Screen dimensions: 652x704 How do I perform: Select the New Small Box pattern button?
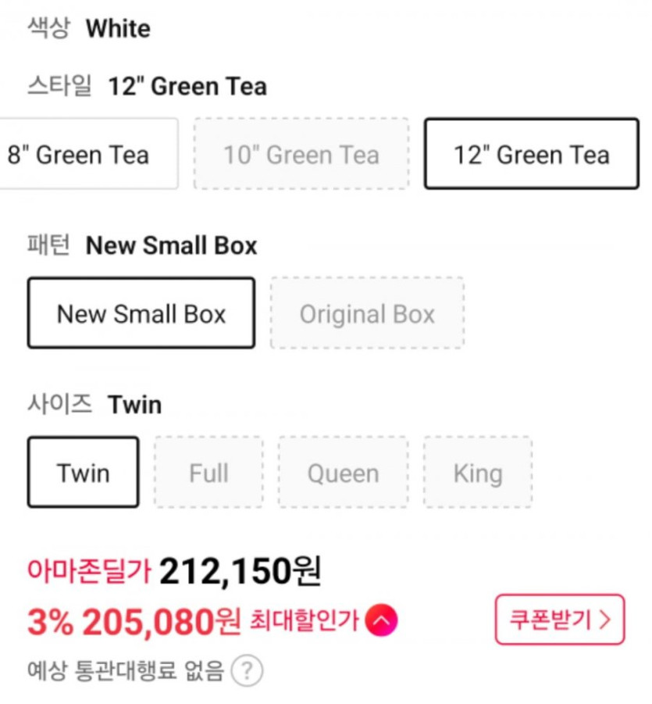[141, 313]
